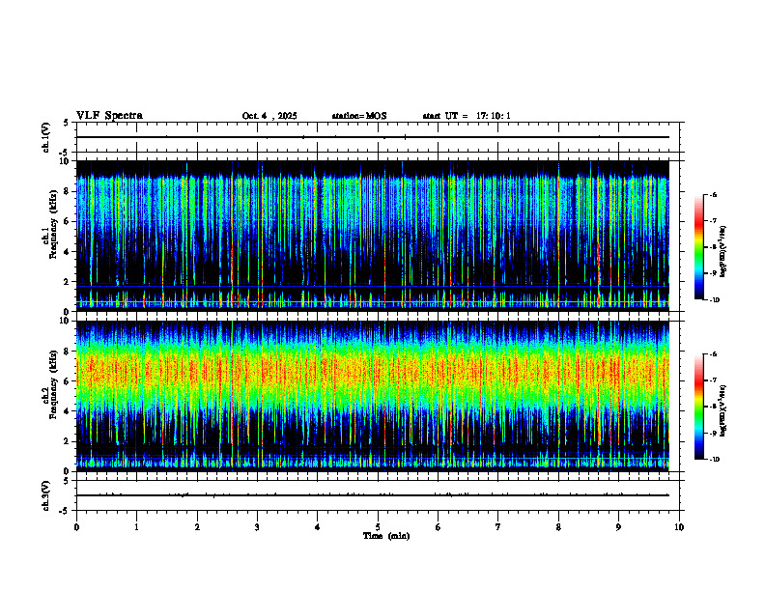
Task: Select the "8" kHz tick on ch.2 frequency axis
Action: 68,352
